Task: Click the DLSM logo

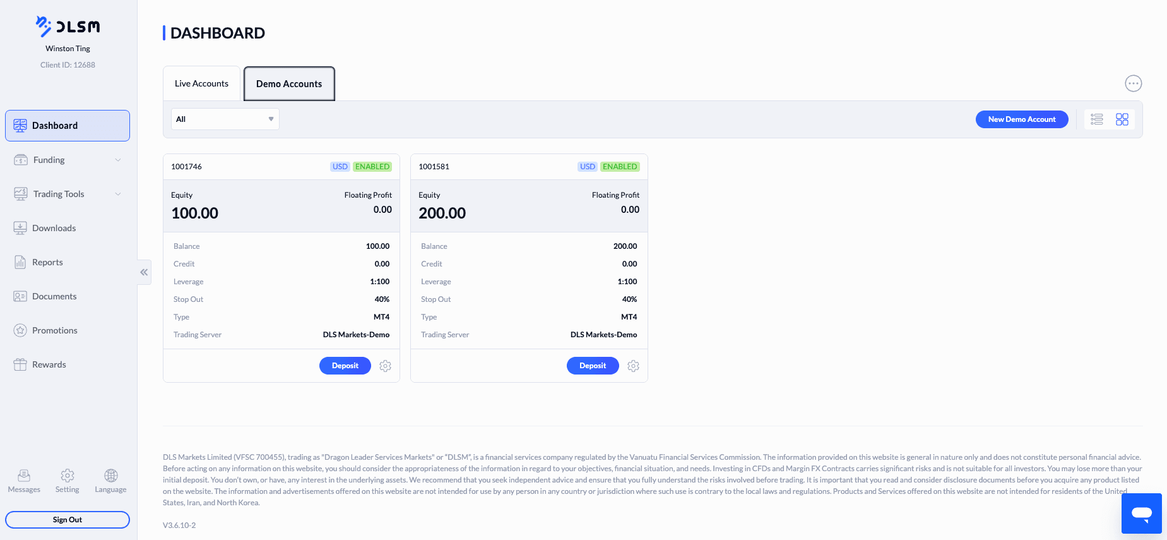Action: (x=68, y=27)
